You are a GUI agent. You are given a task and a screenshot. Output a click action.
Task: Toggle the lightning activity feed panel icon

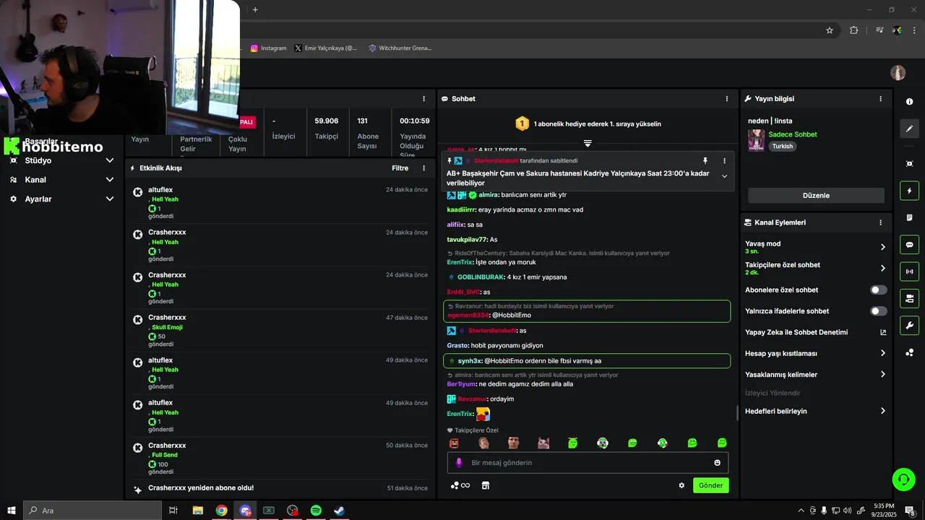[x=909, y=191]
